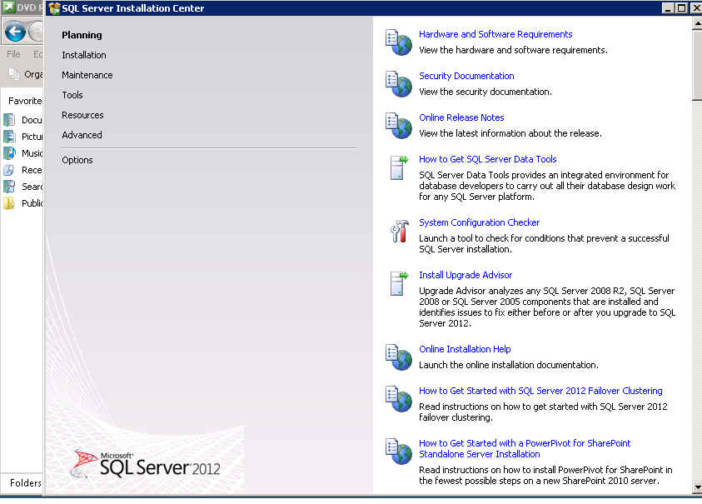Open How to Get SQL Server Data Tools
Image resolution: width=702 pixels, height=504 pixels.
point(488,159)
